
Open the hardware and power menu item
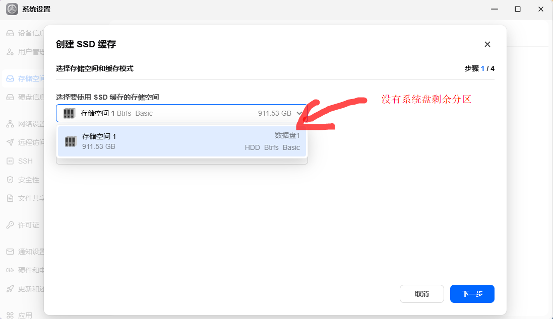(25, 270)
